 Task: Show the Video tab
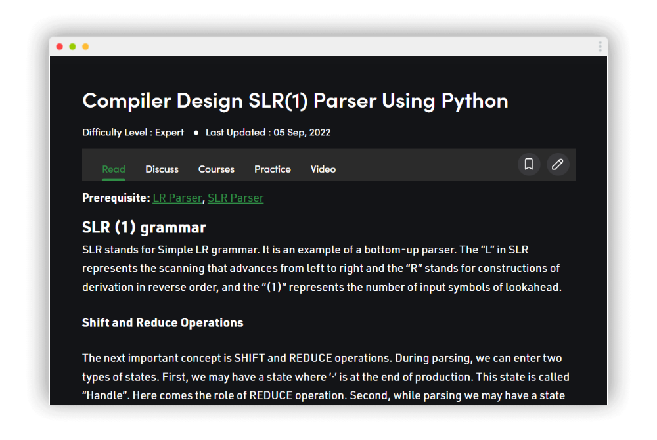(x=323, y=169)
